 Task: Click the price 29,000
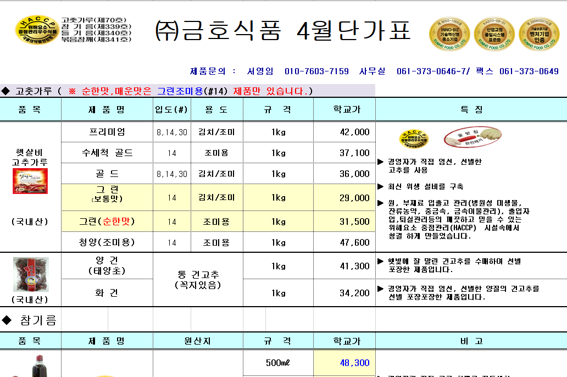354,197
